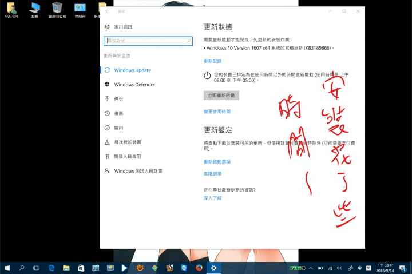Open network icon in system tray
The height and width of the screenshot is (274, 412).
pyautogui.click(x=330, y=268)
